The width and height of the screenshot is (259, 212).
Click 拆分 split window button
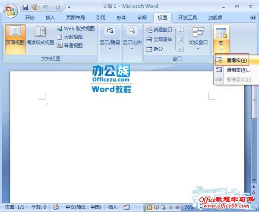point(155,49)
